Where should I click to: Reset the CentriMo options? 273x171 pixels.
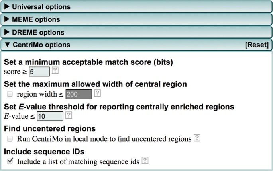257,45
